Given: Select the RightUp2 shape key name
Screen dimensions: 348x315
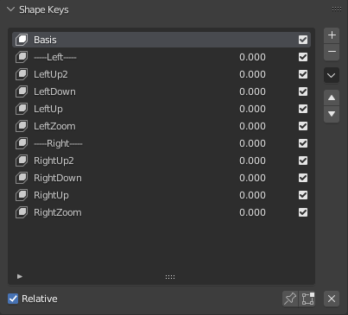Looking at the screenshot, I should point(54,161).
